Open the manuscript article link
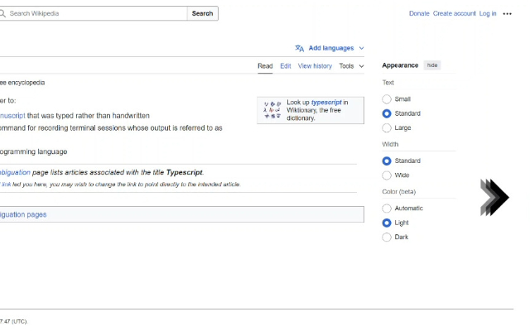The height and width of the screenshot is (331, 530). point(12,116)
